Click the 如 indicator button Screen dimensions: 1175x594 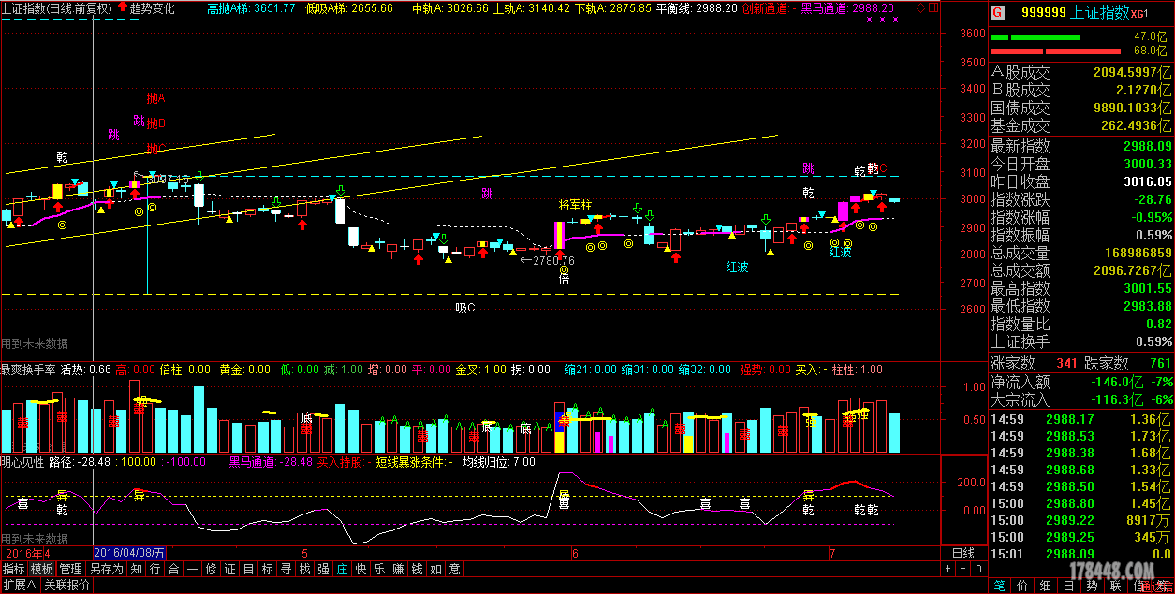pos(436,569)
